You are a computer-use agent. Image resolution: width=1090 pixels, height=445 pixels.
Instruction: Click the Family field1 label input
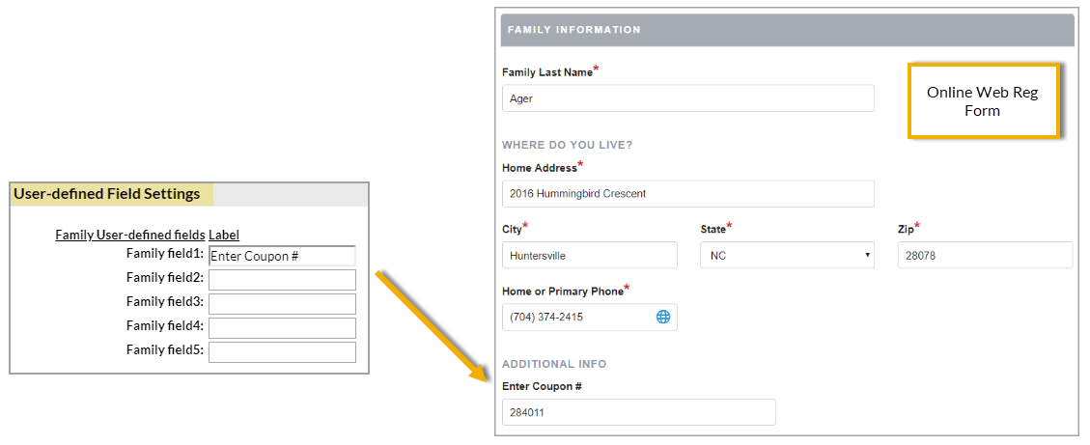[282, 256]
